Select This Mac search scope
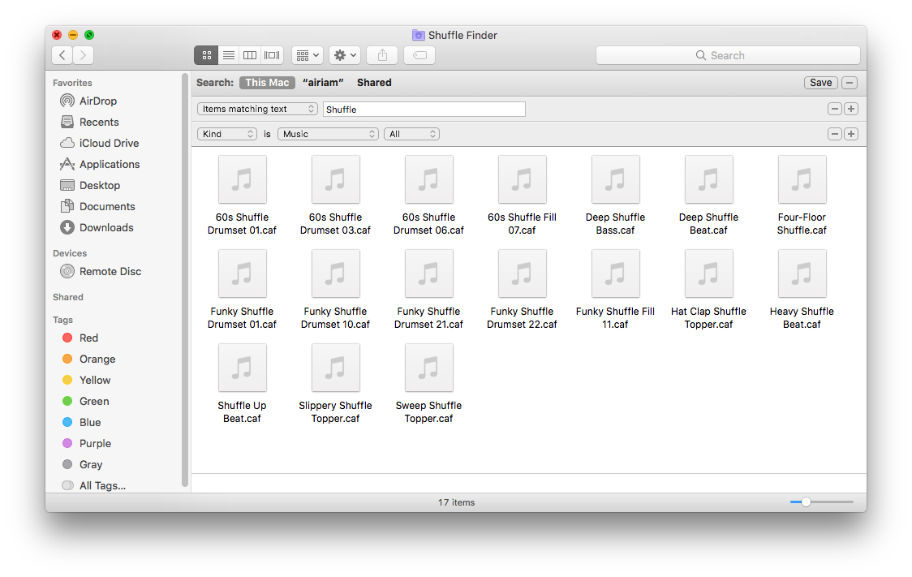The height and width of the screenshot is (577, 912). (x=267, y=83)
